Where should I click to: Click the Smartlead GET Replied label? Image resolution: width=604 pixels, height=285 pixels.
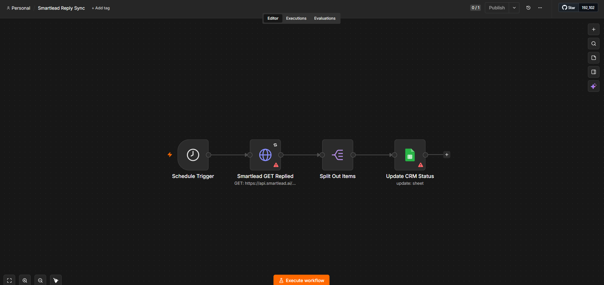265,176
